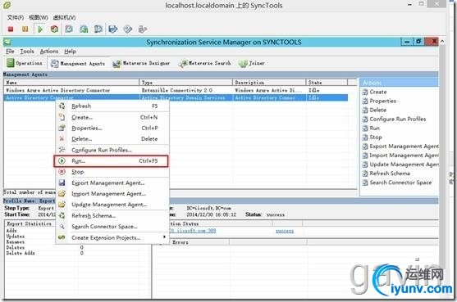This screenshot has width=457, height=302.
Task: Open the 虚拟机(V) menu
Action: [64, 17]
